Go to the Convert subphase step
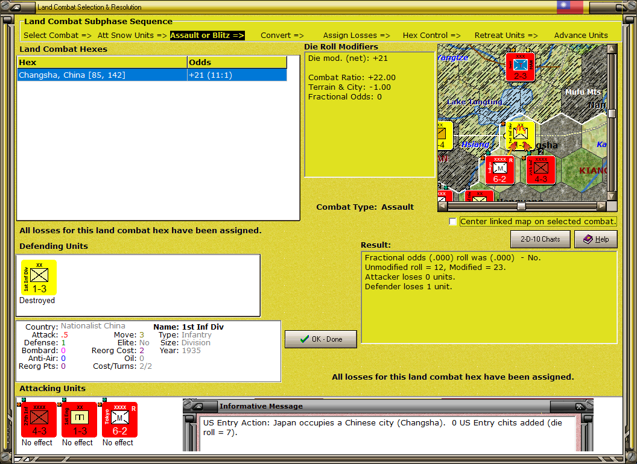637x464 pixels. tap(282, 36)
